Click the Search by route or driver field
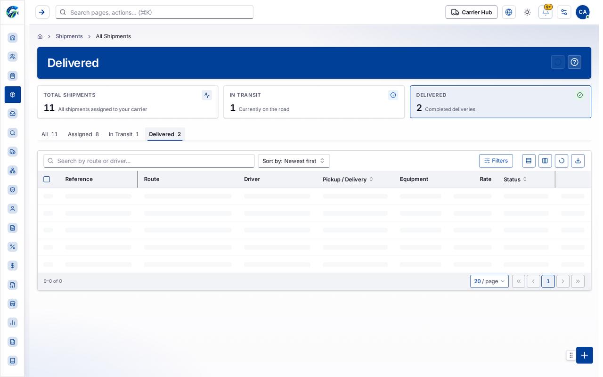Image resolution: width=603 pixels, height=377 pixels. click(149, 161)
